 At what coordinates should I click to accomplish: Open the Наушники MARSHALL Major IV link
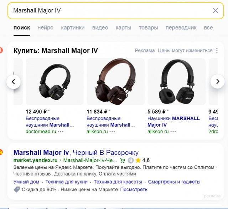(173, 122)
